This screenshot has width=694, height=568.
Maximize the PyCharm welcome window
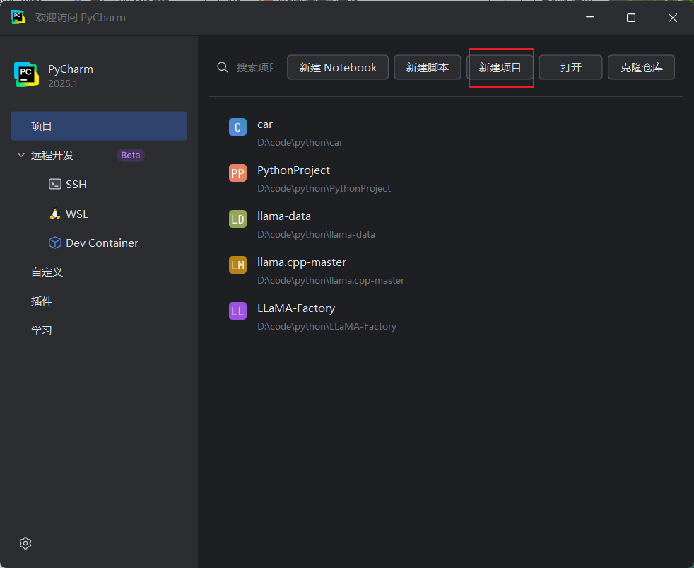(x=631, y=17)
